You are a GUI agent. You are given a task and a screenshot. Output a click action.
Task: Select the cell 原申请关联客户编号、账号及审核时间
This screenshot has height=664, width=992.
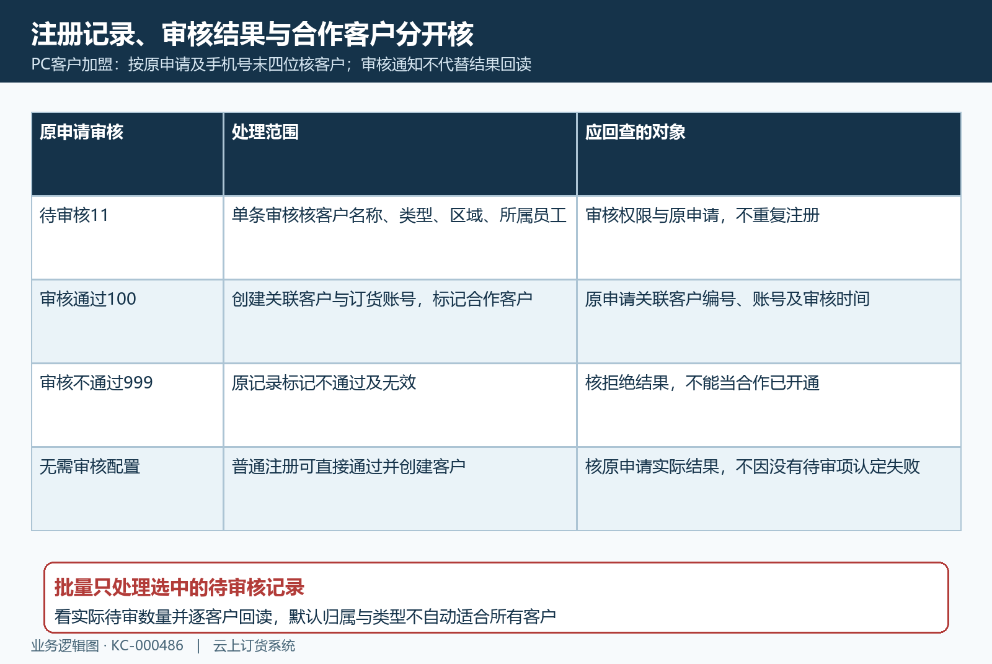tap(769, 321)
